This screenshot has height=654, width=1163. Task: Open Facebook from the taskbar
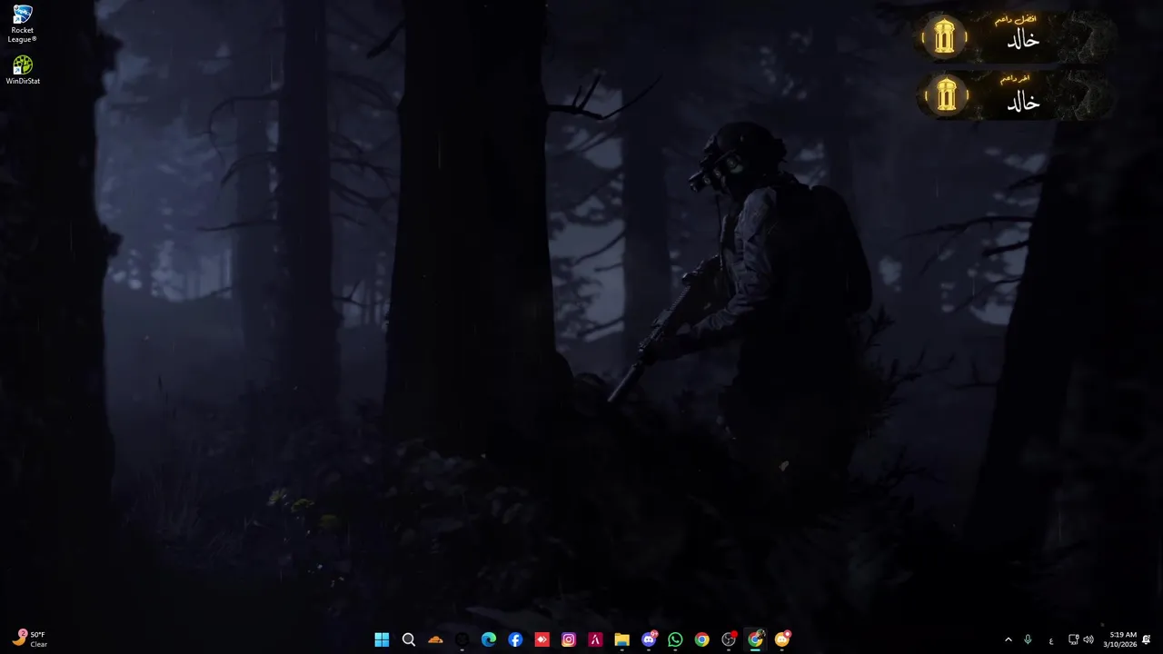pos(515,639)
